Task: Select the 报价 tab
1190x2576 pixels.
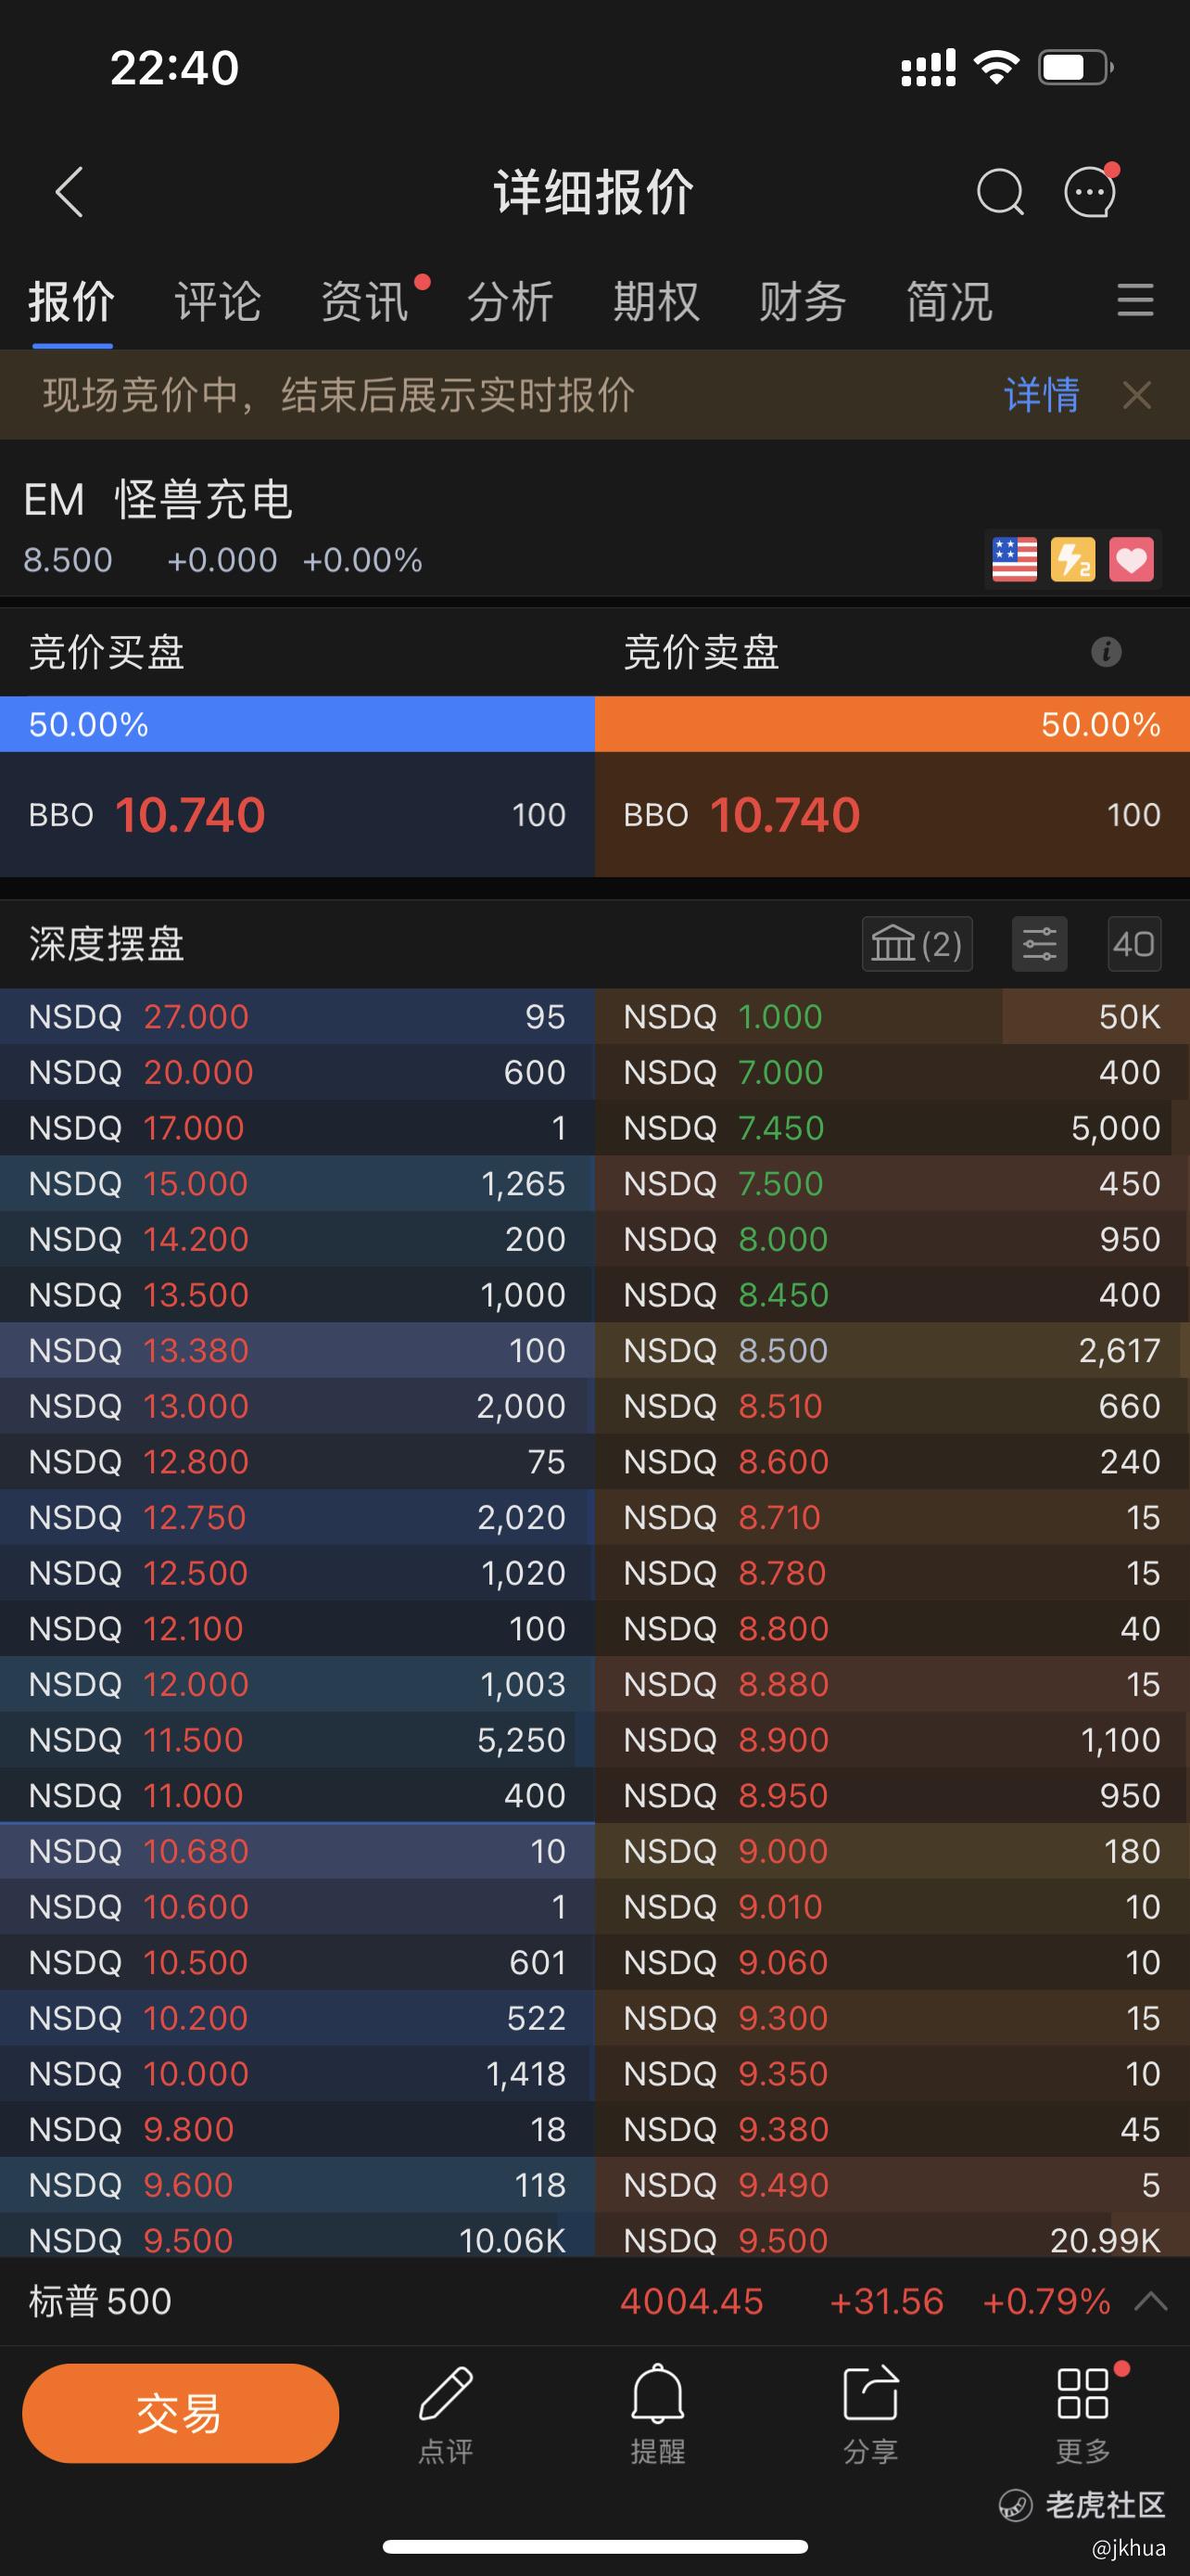Action: coord(72,301)
